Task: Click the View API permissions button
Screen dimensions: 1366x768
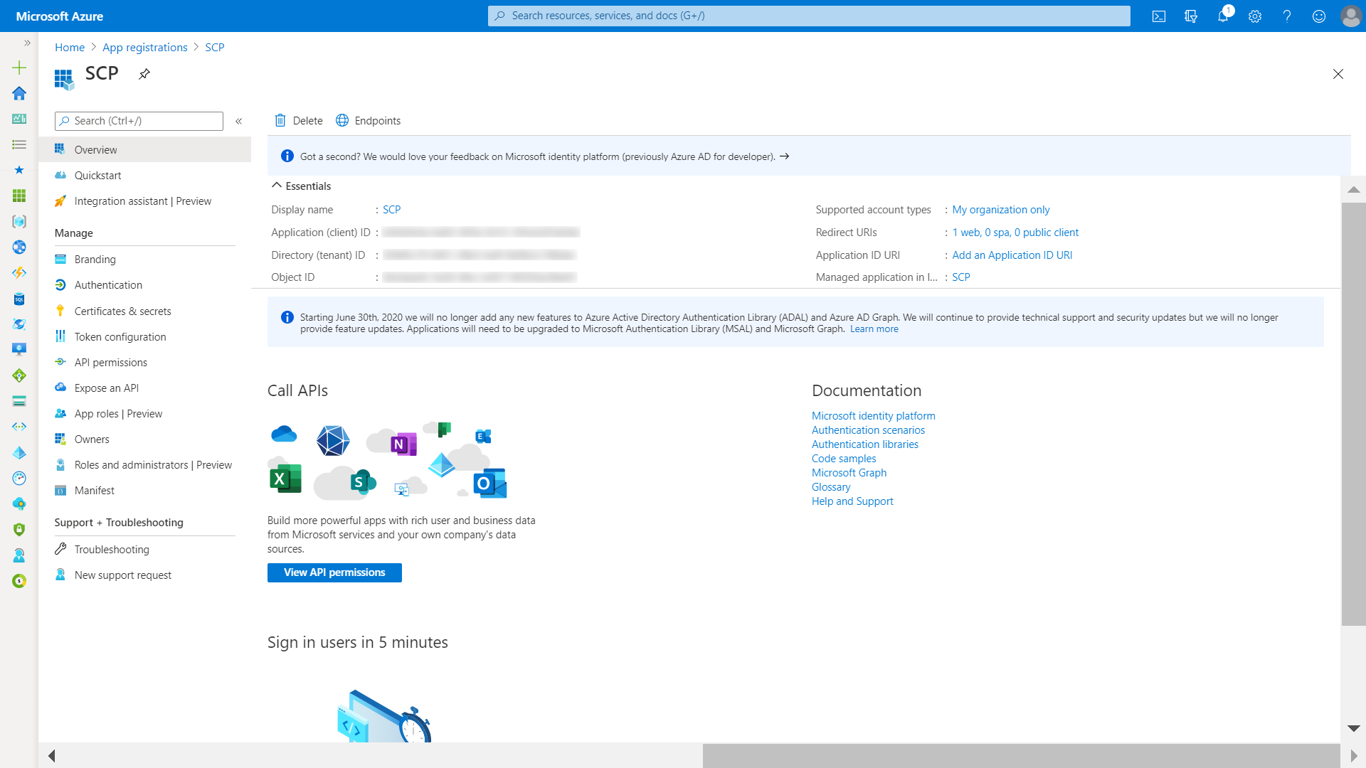Action: (334, 573)
